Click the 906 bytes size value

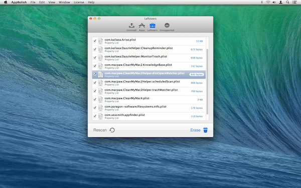coord(197,83)
